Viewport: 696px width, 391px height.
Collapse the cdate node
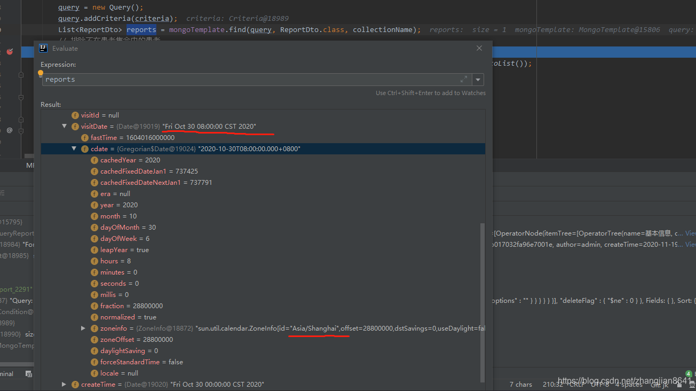(x=74, y=148)
